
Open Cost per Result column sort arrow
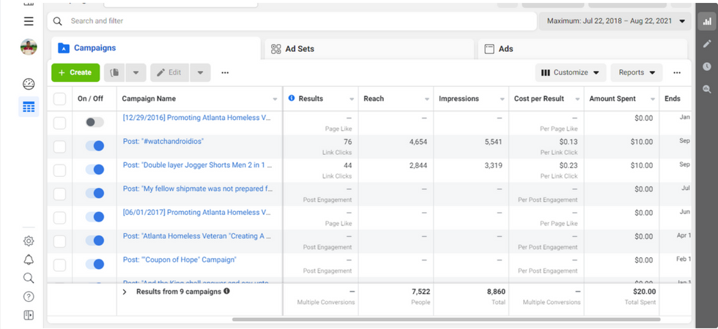tap(577, 99)
